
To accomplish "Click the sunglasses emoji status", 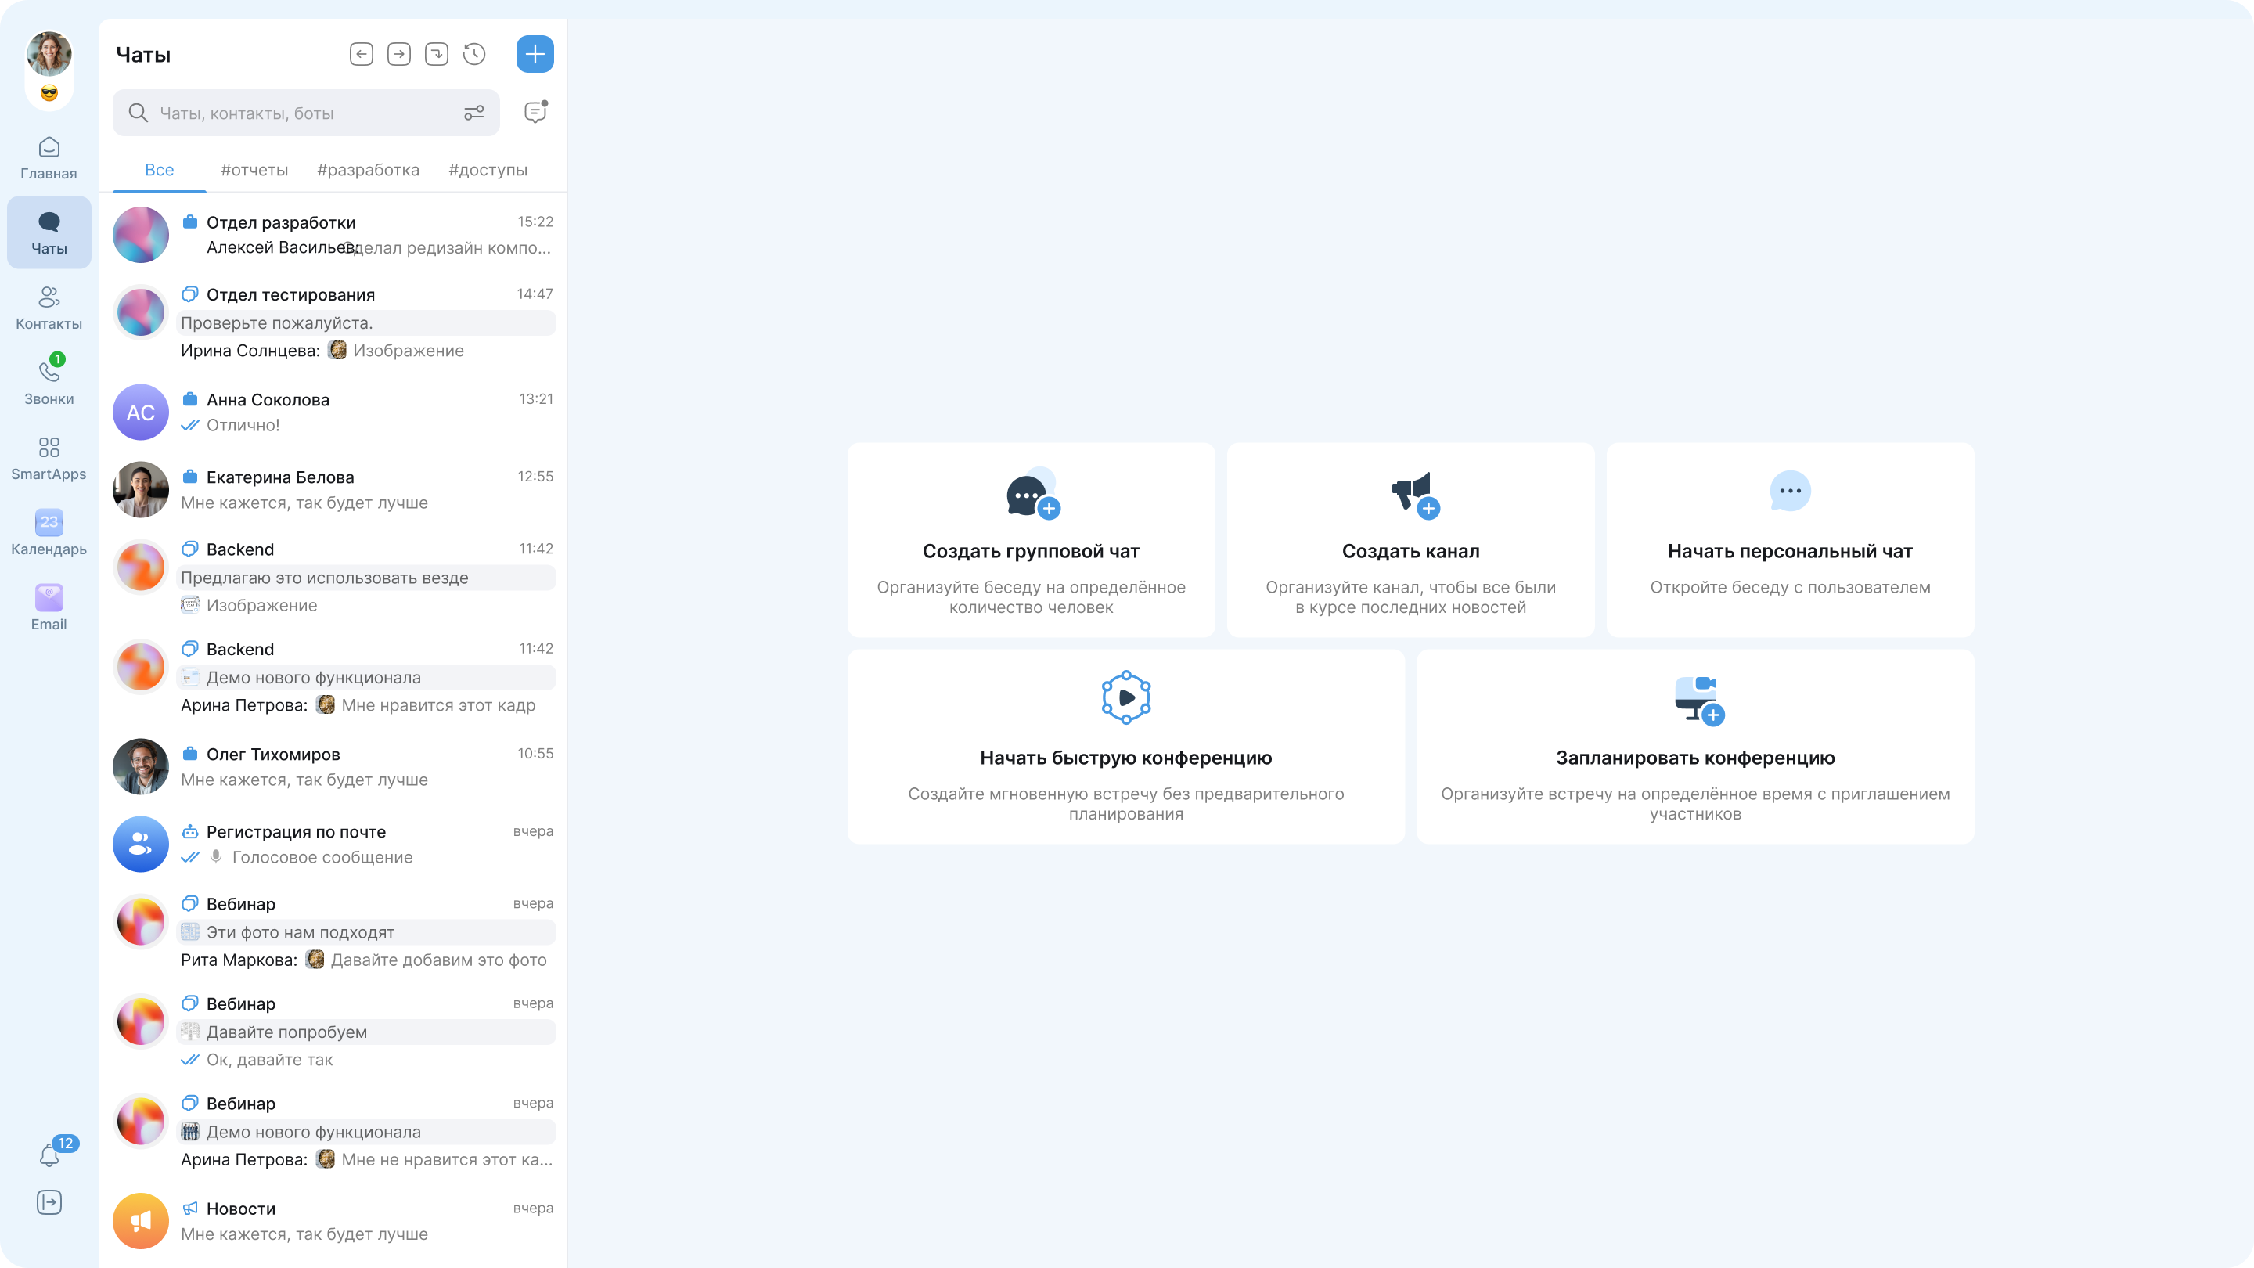I will point(49,93).
